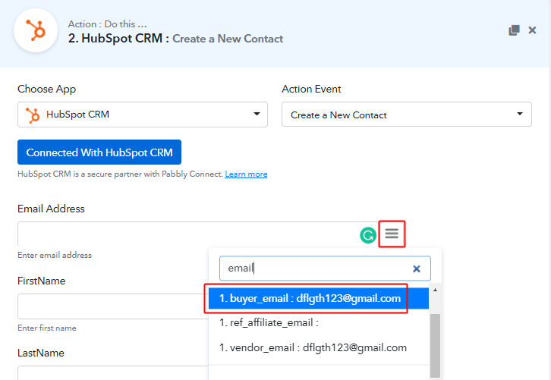Click the scroll up arrow of dropdown list
This screenshot has height=380, width=551.
pyautogui.click(x=435, y=290)
